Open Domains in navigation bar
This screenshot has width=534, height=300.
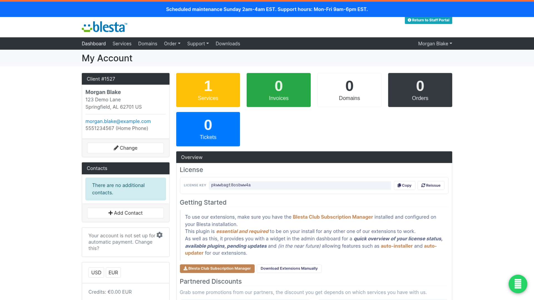click(148, 44)
